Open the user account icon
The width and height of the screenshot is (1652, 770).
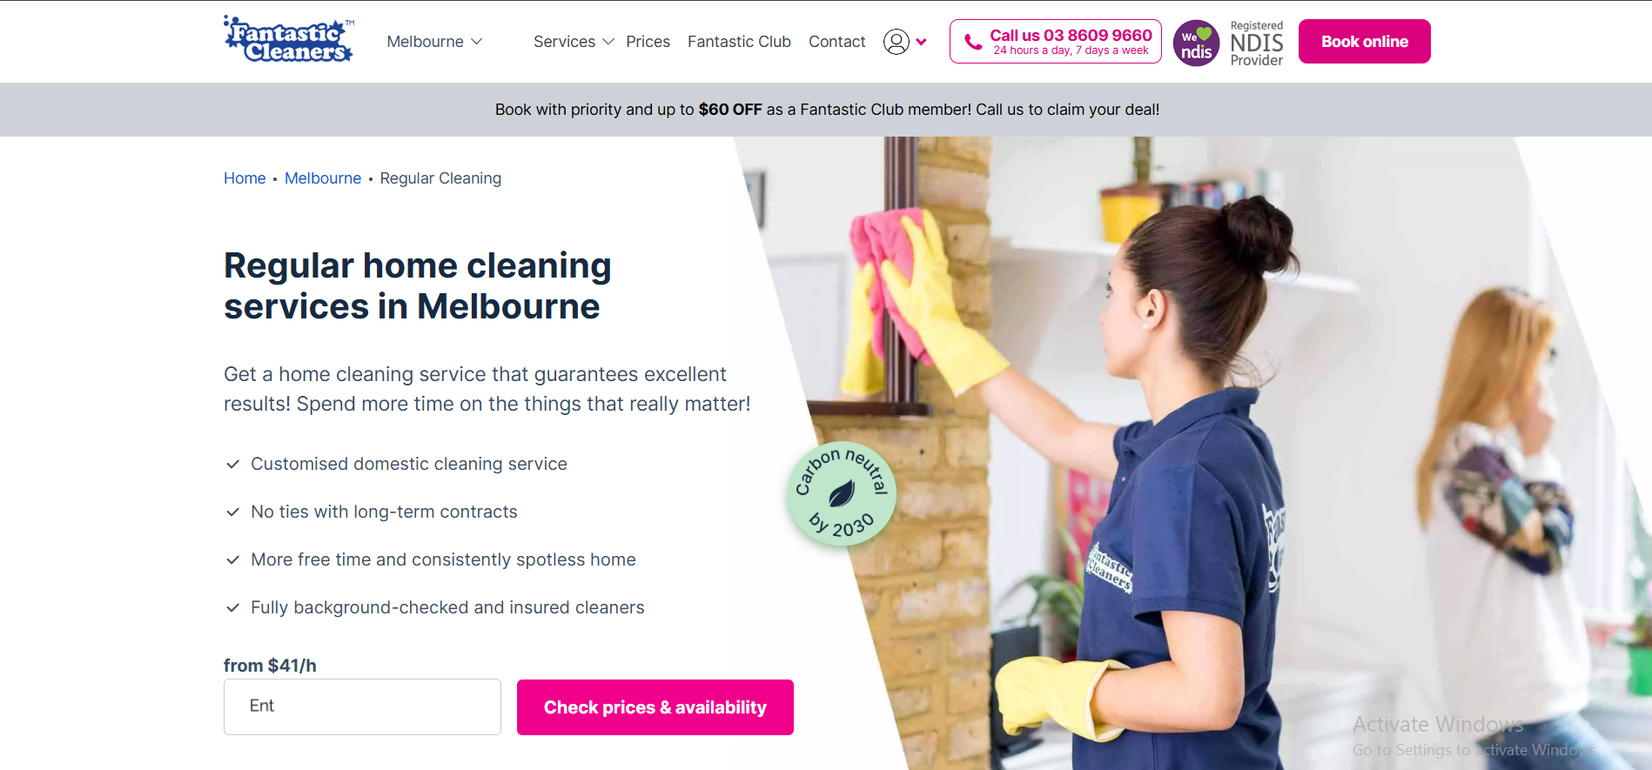coord(896,42)
